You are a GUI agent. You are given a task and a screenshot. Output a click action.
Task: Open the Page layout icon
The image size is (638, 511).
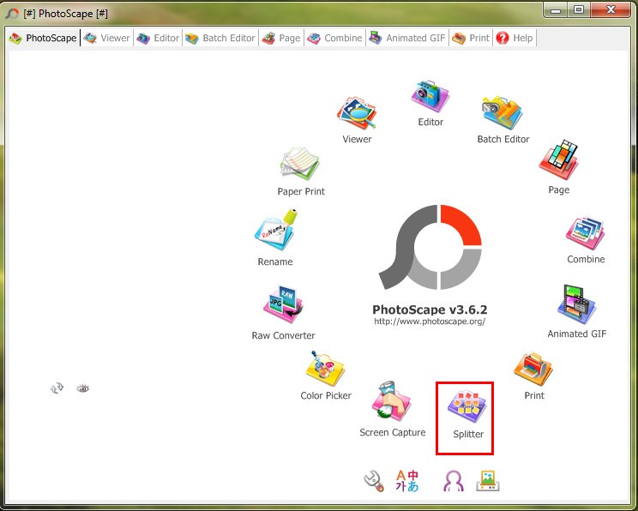coord(558,160)
